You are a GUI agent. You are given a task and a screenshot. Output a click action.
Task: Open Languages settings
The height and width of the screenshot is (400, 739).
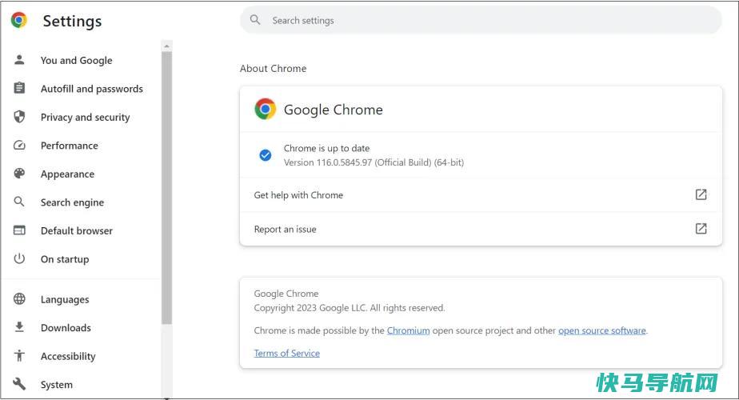pos(65,299)
